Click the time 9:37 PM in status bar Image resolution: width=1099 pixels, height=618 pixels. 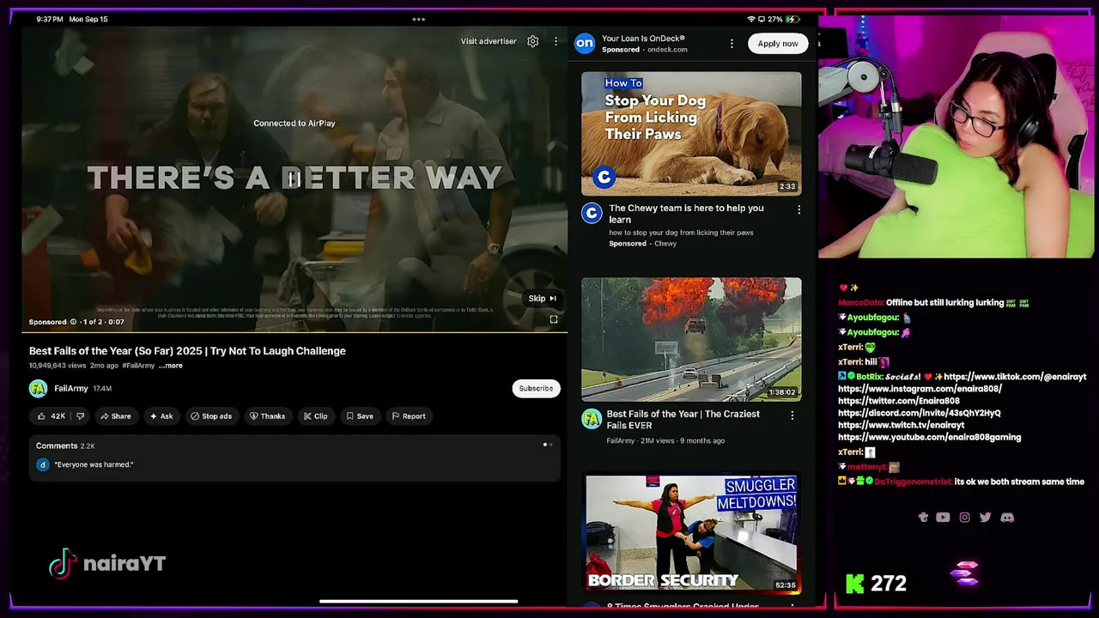pyautogui.click(x=50, y=19)
